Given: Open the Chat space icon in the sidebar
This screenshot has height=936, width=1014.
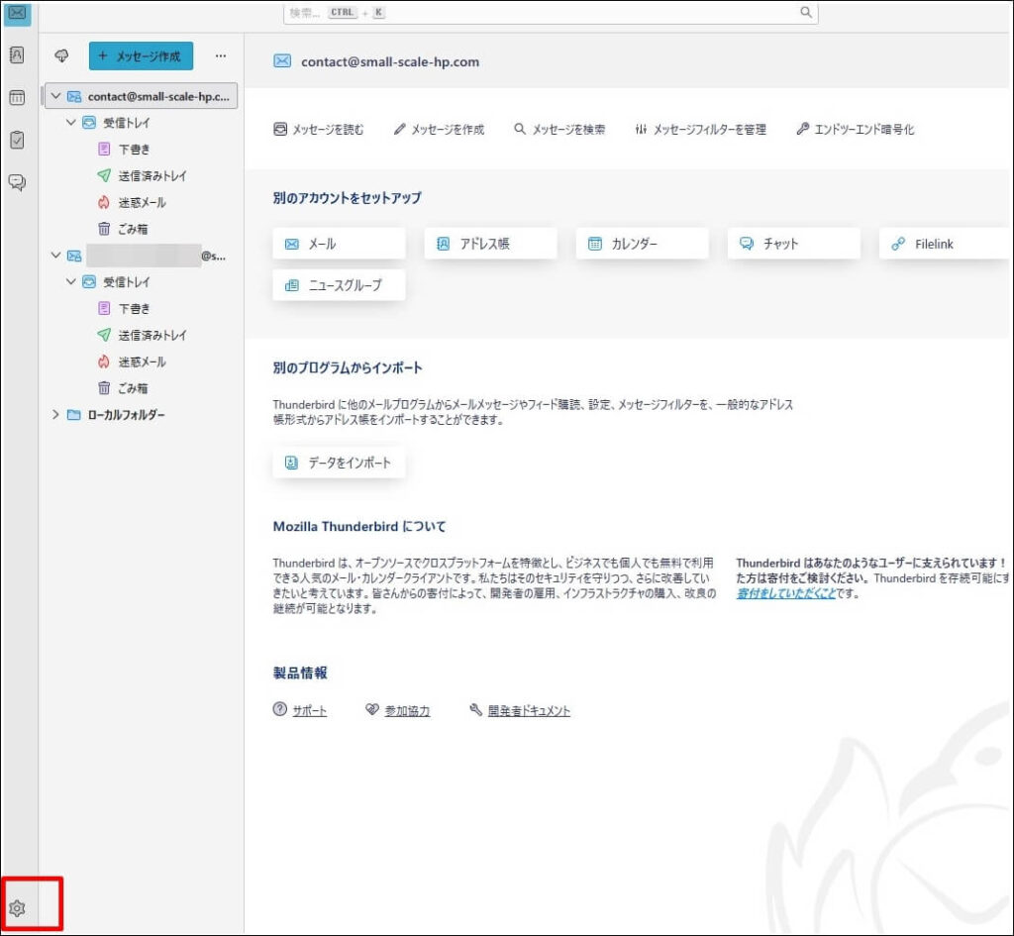Looking at the screenshot, I should tap(17, 182).
